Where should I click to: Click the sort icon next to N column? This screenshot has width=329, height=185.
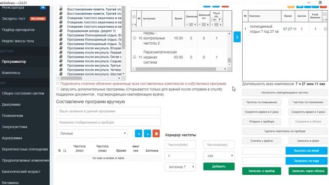tap(65, 151)
